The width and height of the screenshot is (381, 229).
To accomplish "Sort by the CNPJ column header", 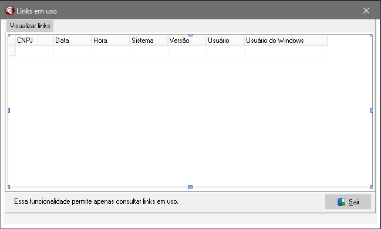I will [35, 41].
